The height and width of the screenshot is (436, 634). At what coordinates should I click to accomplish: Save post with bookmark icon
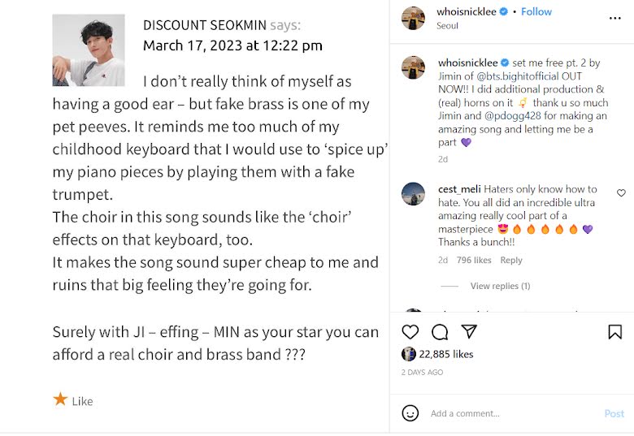614,331
